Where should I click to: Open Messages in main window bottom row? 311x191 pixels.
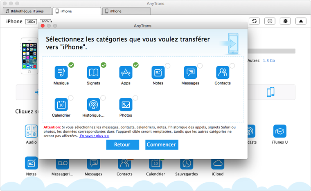[x=93, y=164]
